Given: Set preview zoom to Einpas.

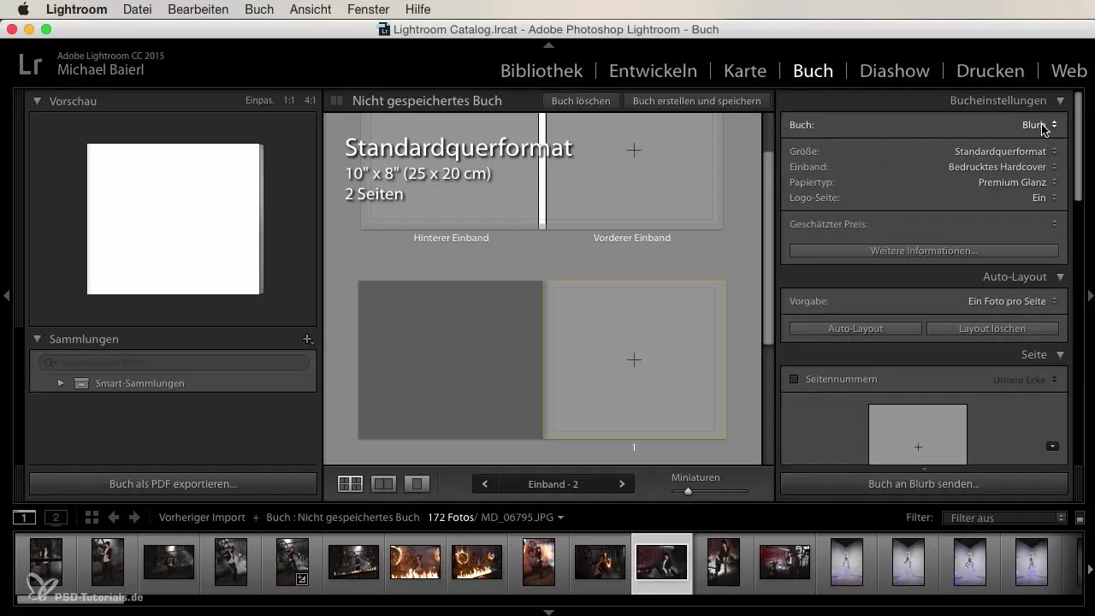Looking at the screenshot, I should point(259,100).
